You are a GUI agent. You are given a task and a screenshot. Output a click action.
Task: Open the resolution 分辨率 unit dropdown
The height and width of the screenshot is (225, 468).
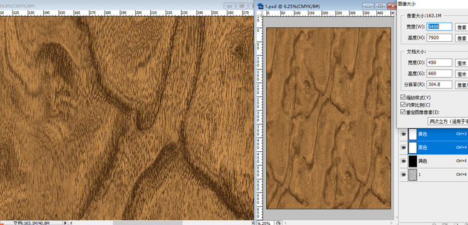462,85
